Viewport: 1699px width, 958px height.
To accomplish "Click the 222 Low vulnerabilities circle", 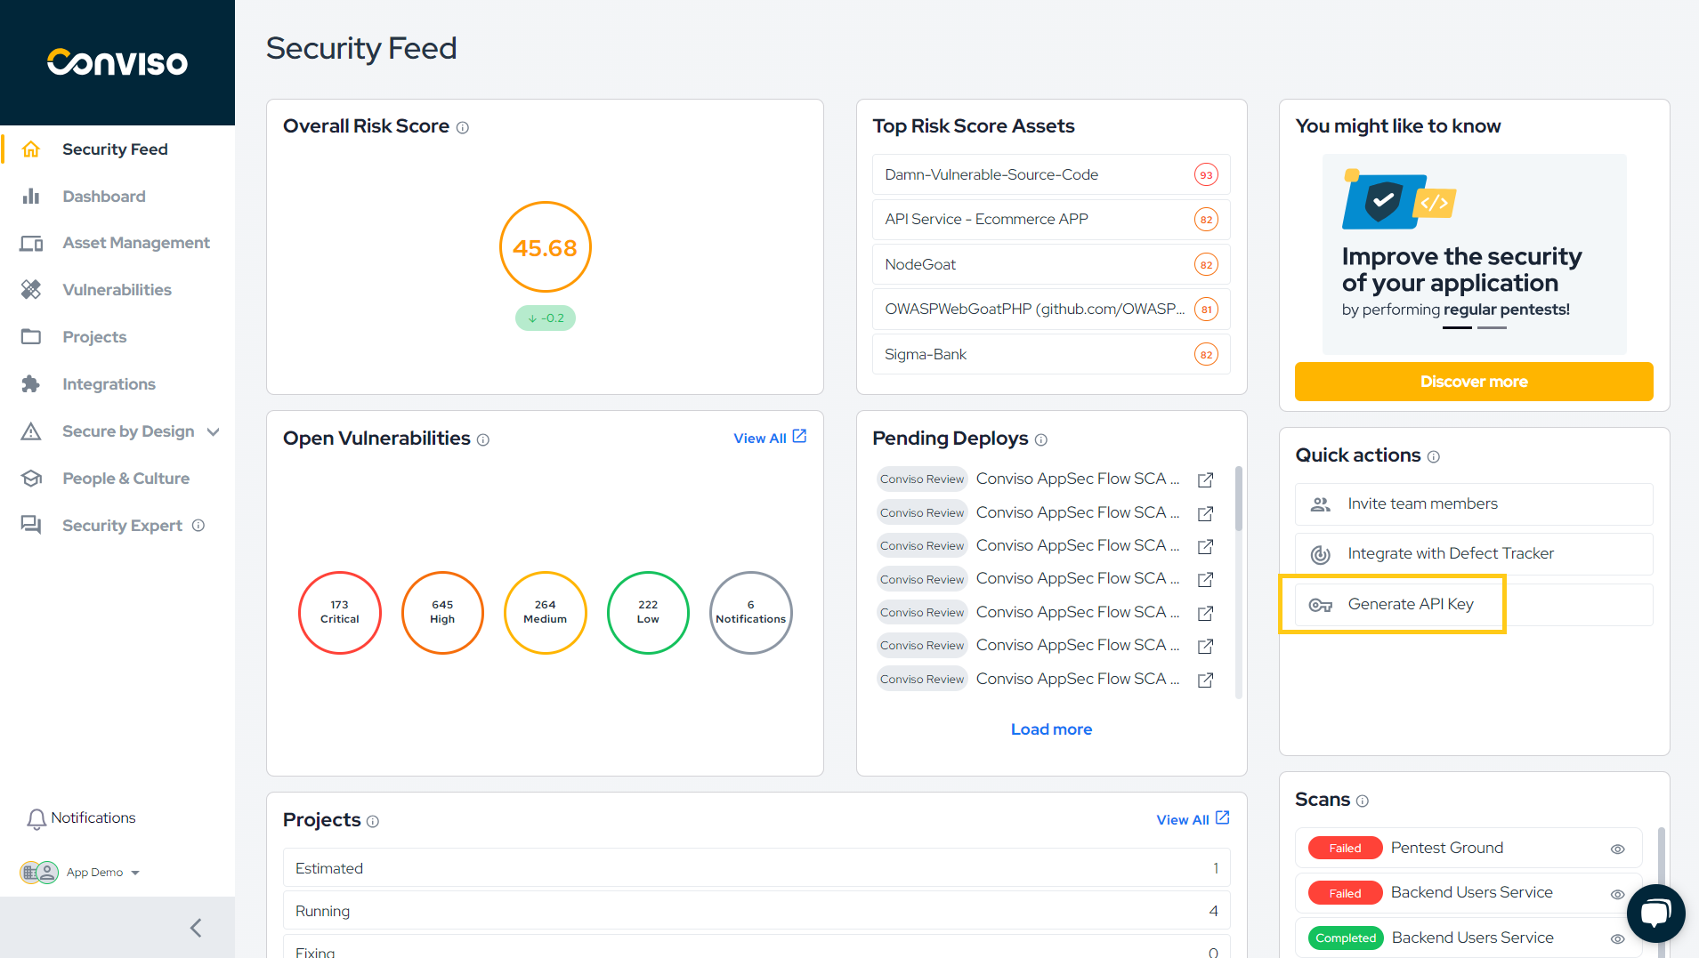I will pyautogui.click(x=648, y=613).
